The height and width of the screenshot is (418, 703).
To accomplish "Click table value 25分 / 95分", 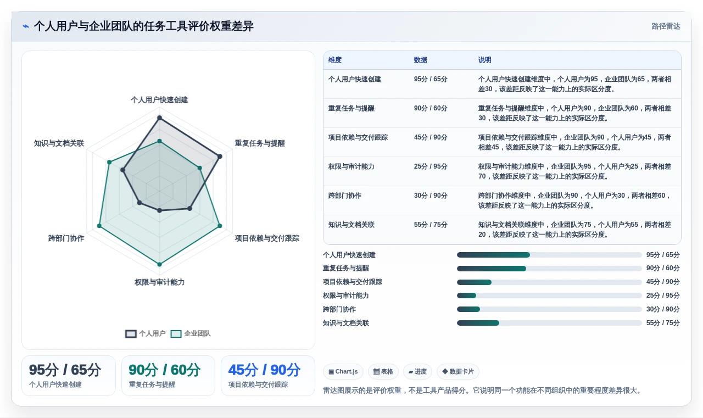I will (x=431, y=166).
